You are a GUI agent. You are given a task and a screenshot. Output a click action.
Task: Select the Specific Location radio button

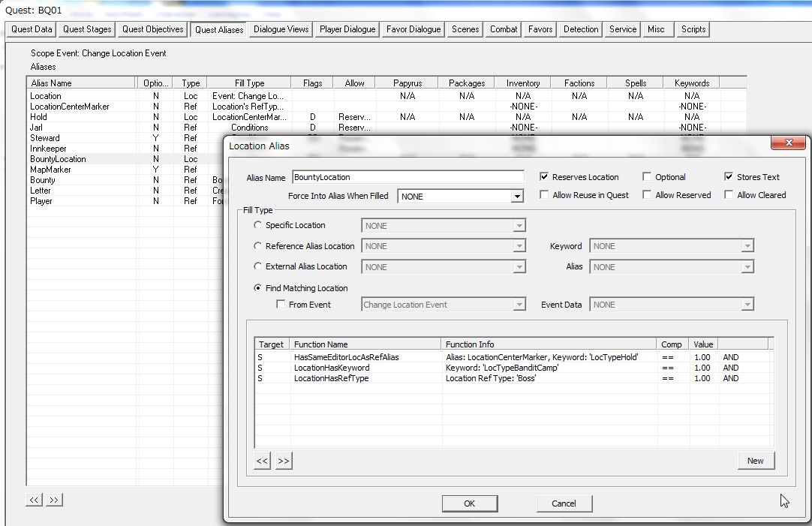pos(258,225)
